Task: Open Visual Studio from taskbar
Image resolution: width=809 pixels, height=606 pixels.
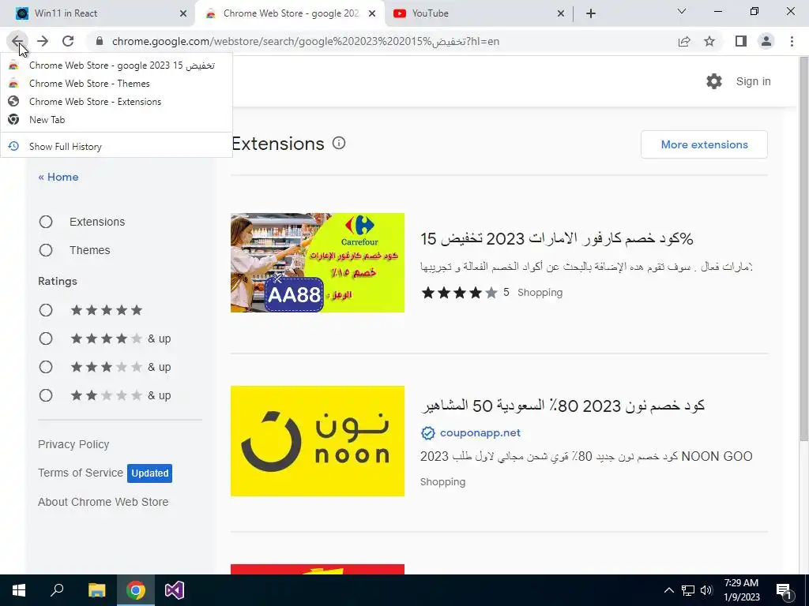Action: click(175, 590)
